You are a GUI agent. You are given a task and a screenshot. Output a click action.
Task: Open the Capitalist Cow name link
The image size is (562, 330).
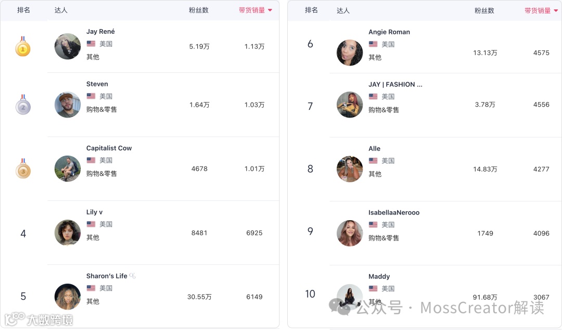tap(109, 148)
